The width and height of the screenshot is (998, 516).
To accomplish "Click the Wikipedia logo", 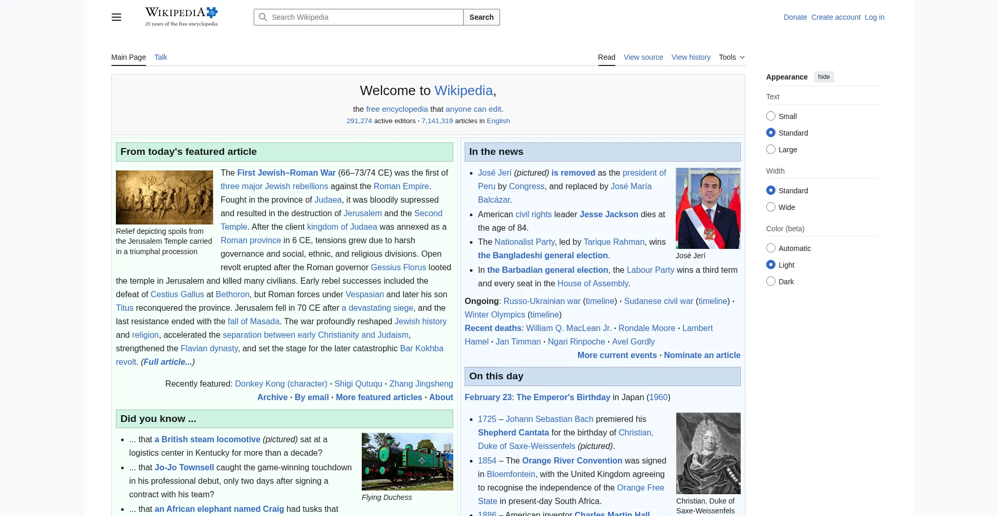I will point(181,17).
